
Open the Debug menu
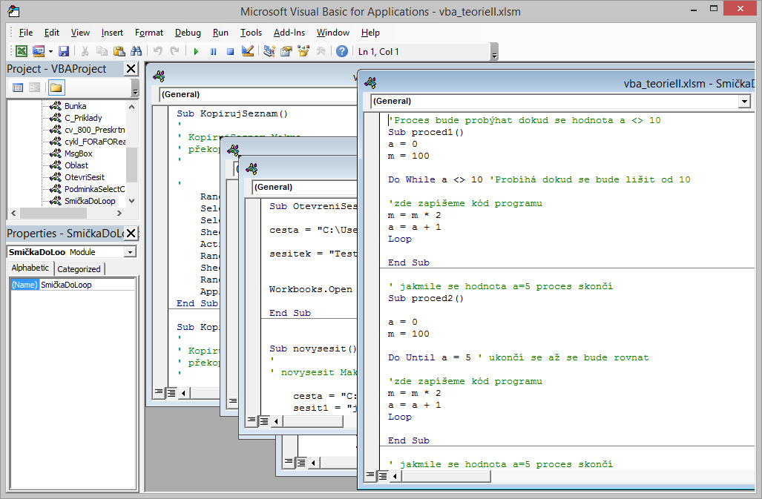188,33
